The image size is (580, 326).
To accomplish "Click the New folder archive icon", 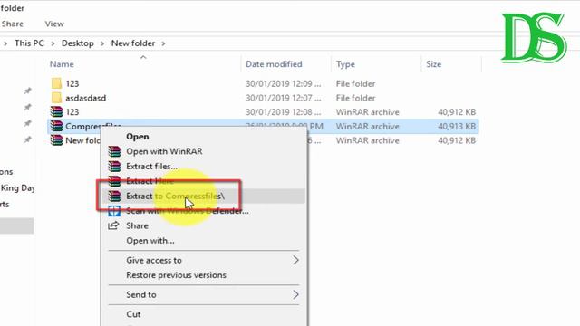I will (56, 140).
